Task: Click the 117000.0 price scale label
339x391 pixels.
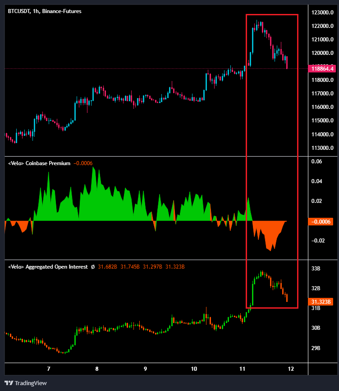Action: 322,94
